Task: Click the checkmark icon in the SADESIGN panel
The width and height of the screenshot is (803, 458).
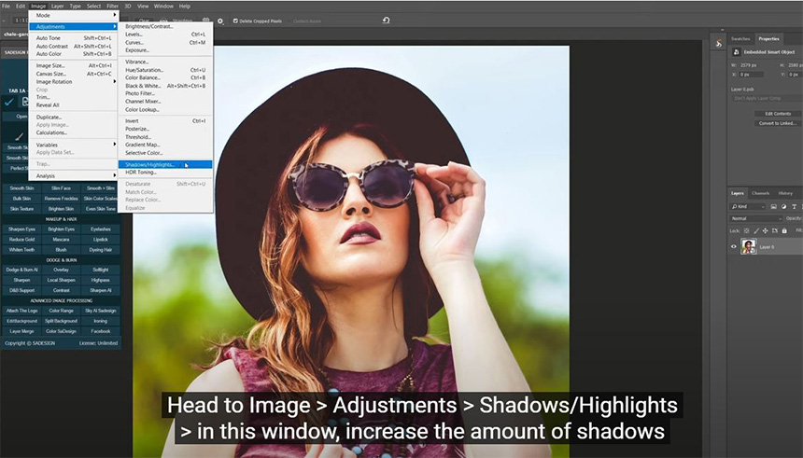Action: [10, 101]
